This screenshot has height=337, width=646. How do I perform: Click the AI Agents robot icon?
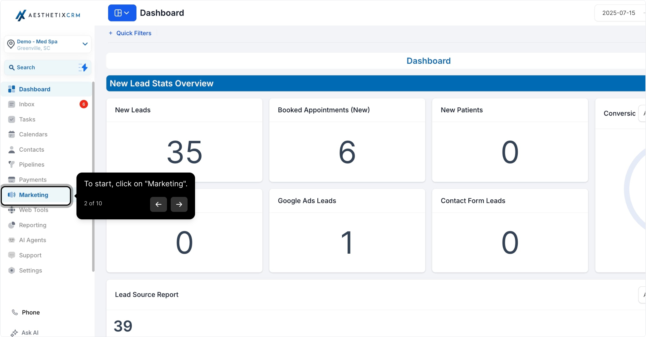click(x=12, y=240)
